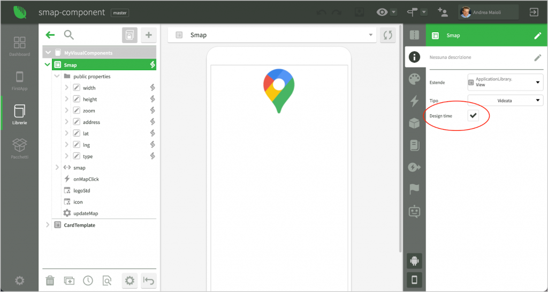
Task: Click the eye preview icon in header
Action: tap(382, 12)
